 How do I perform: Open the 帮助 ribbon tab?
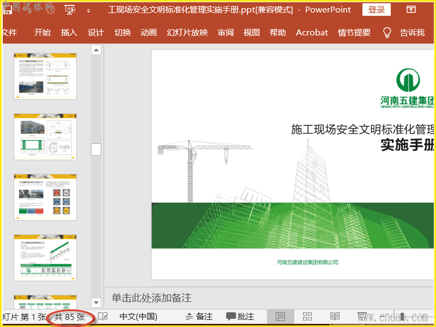coord(278,33)
